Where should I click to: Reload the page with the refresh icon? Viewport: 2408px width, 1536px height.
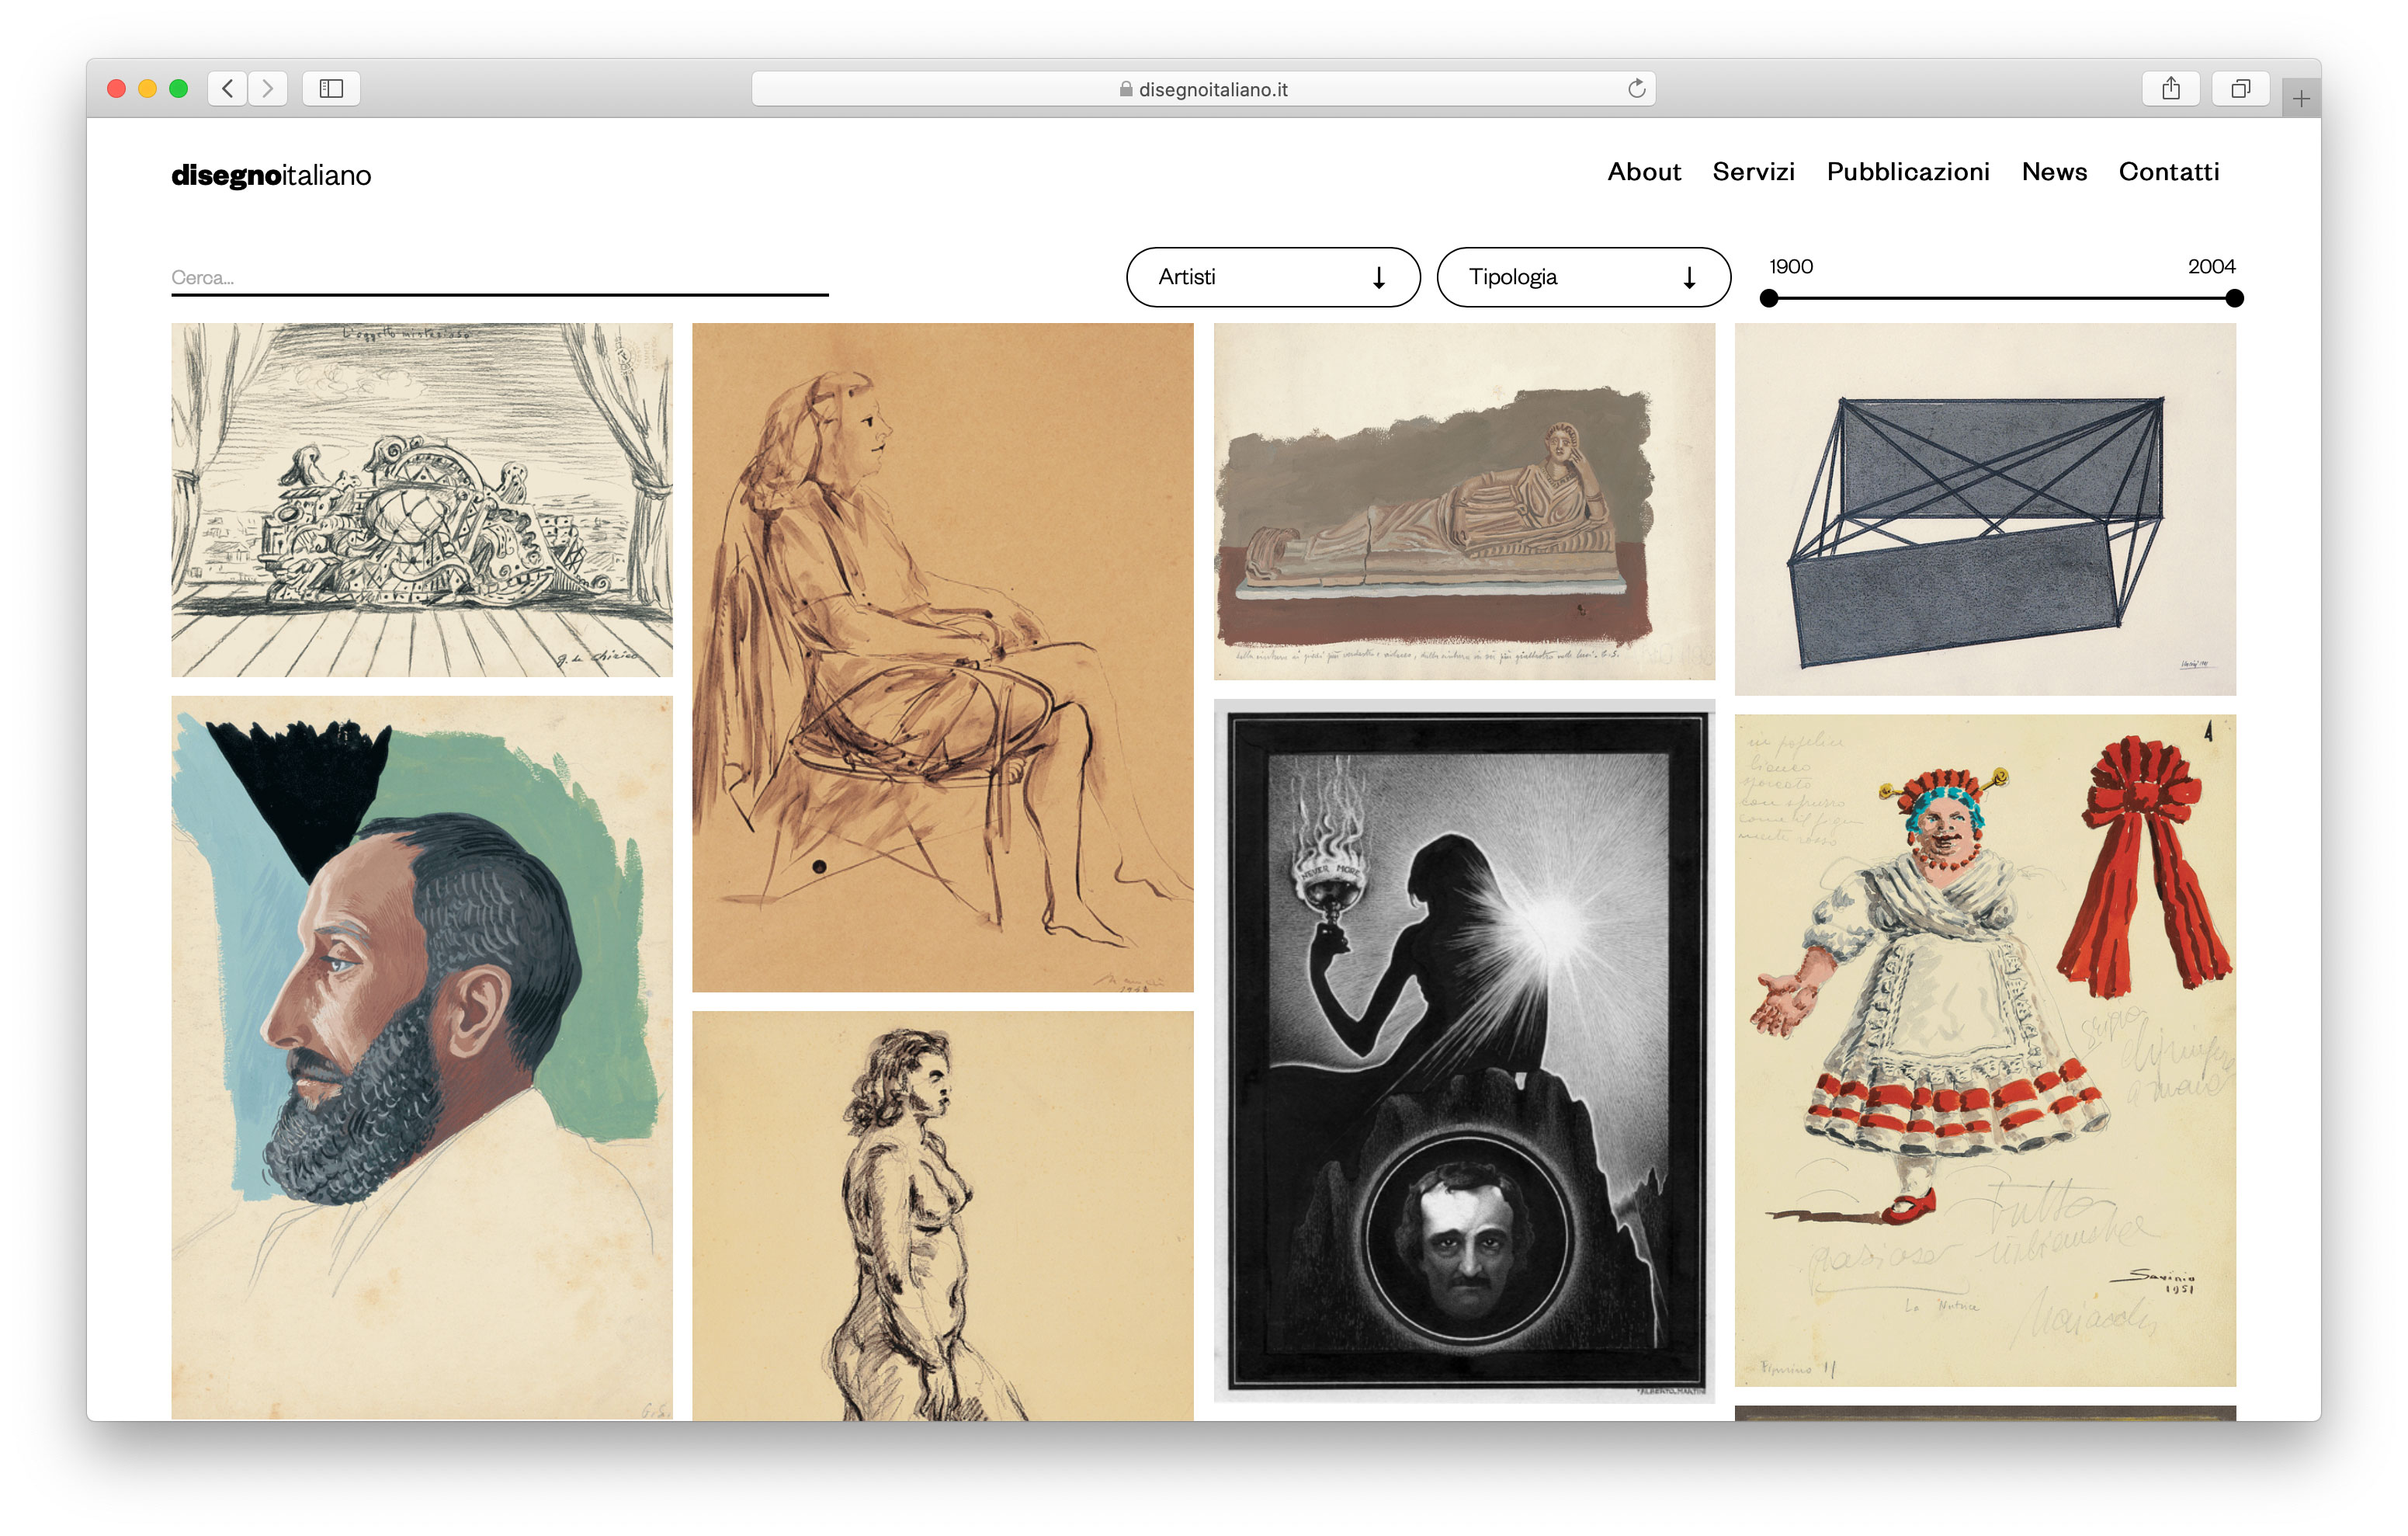coord(1636,88)
